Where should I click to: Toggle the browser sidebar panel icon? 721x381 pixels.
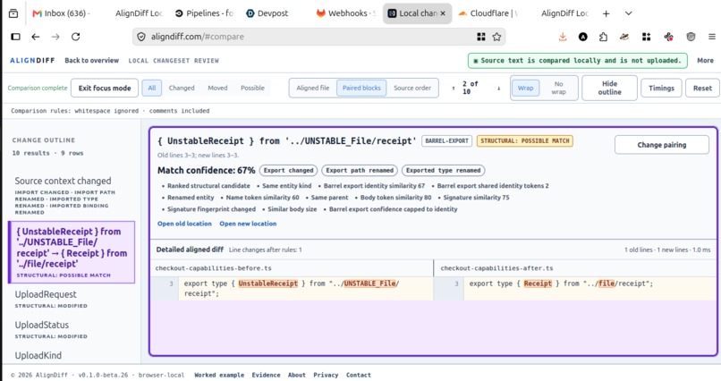(15, 37)
